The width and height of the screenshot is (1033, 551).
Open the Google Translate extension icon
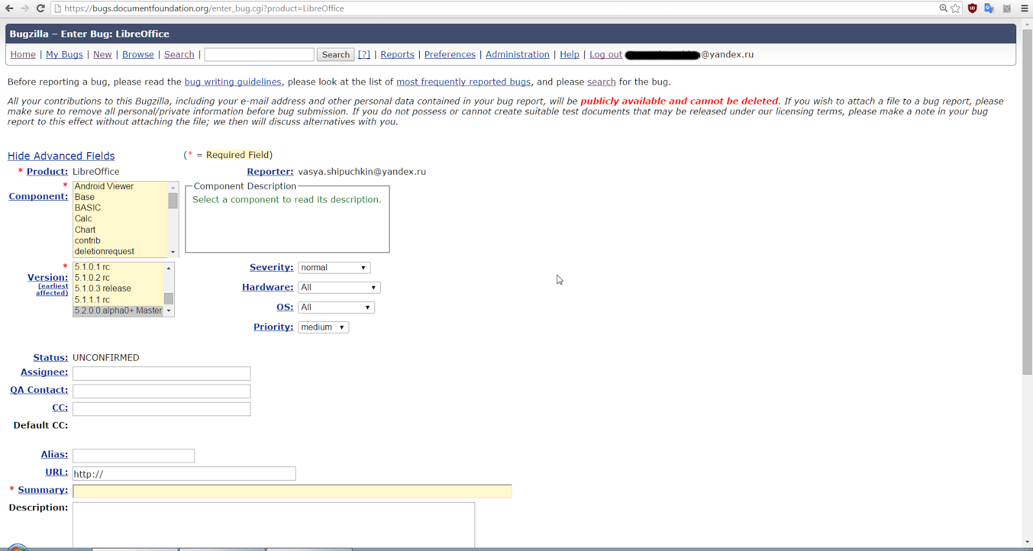tap(989, 8)
